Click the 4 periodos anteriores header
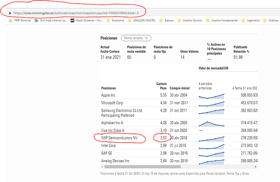The height and width of the screenshot is (182, 280). [x=205, y=86]
